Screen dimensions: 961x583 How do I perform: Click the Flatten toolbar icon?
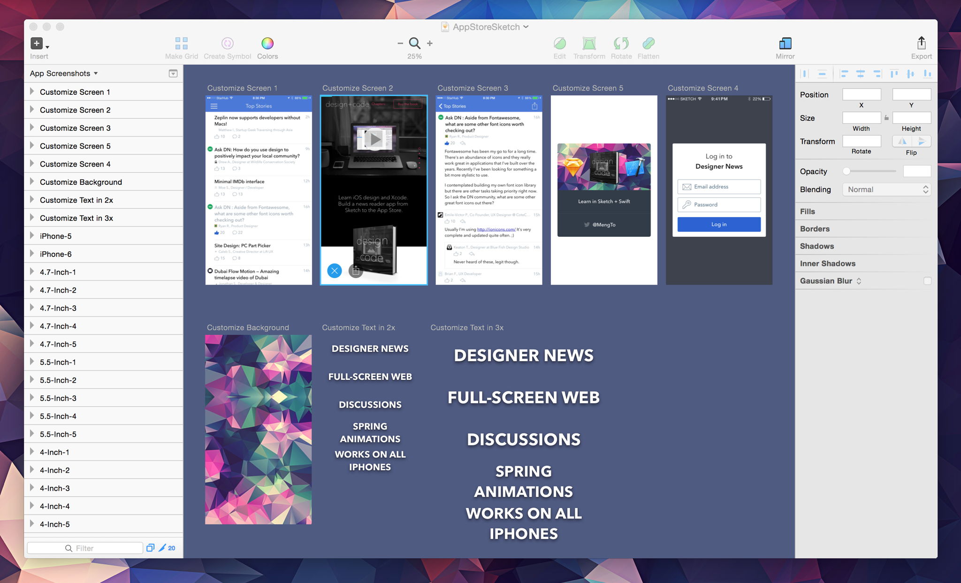pos(648,44)
